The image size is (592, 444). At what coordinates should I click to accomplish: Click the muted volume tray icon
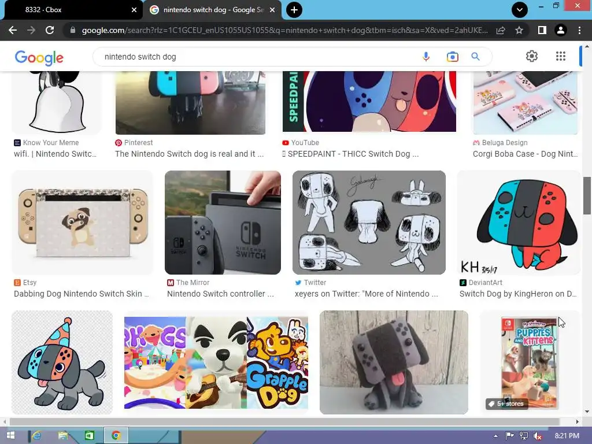coord(538,436)
